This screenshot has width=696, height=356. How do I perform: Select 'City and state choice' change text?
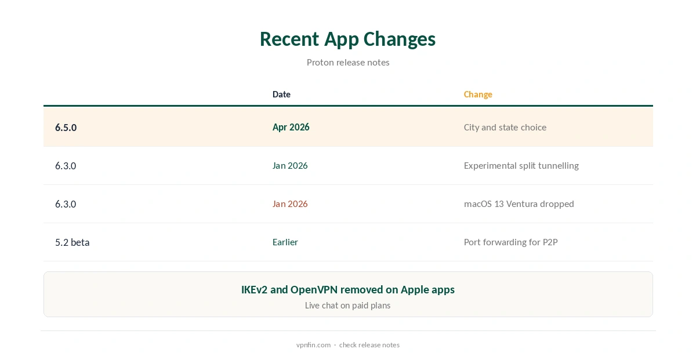(505, 127)
